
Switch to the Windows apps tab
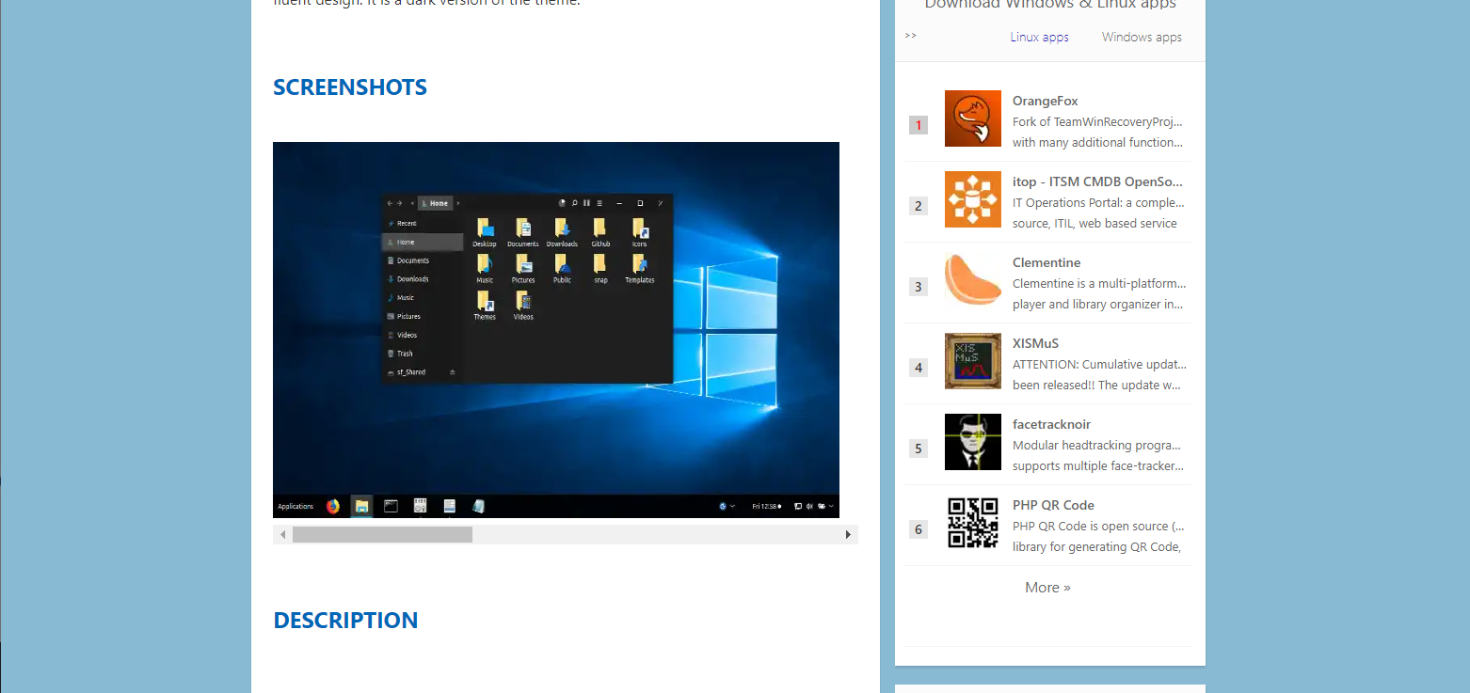click(1142, 37)
